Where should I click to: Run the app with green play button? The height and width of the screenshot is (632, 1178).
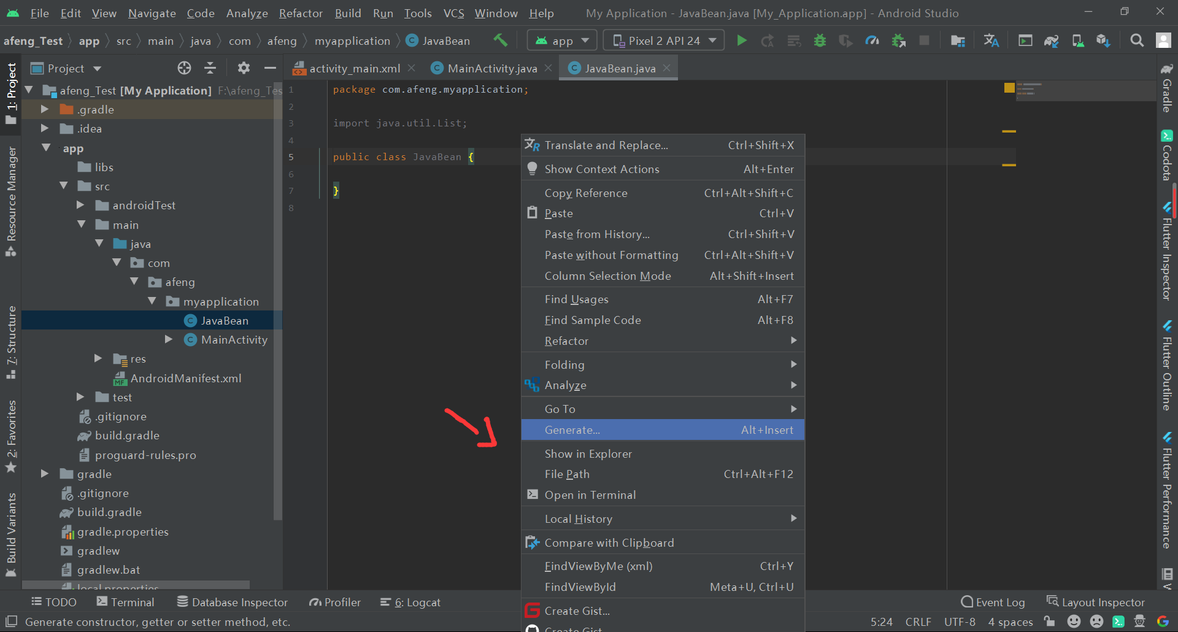click(742, 40)
